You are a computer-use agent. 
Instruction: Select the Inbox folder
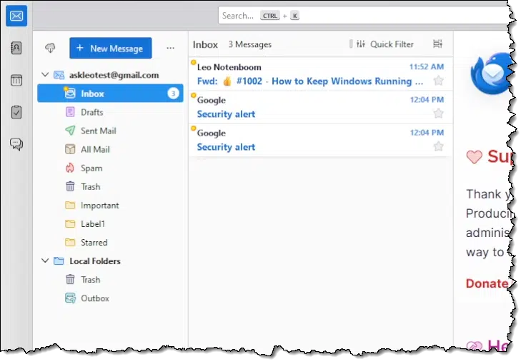pyautogui.click(x=110, y=93)
